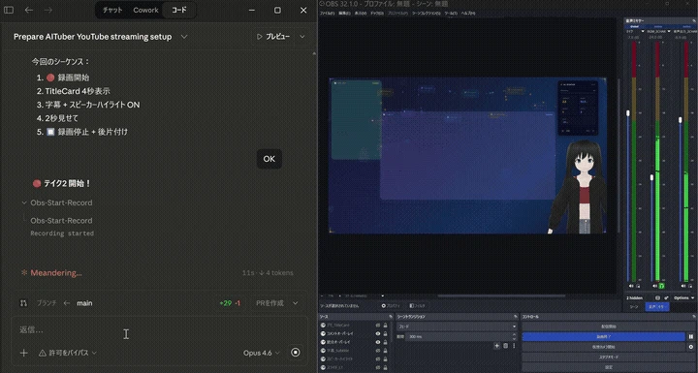Focus the 返信 reply input field
The width and height of the screenshot is (698, 373).
click(x=159, y=329)
